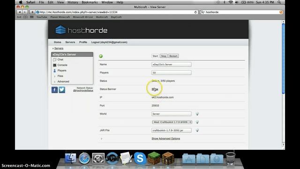Open the Trash in the Dock
Screen dimensions: 300x169
pyautogui.click(x=230, y=158)
